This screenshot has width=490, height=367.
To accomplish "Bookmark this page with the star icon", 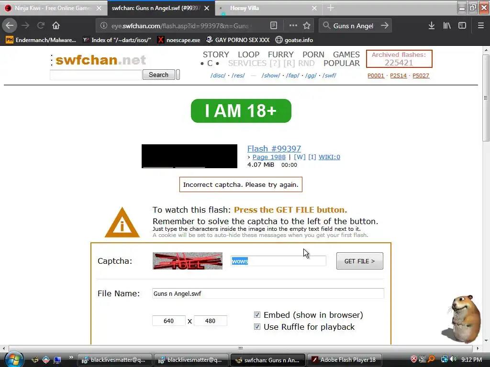I will pos(307,26).
